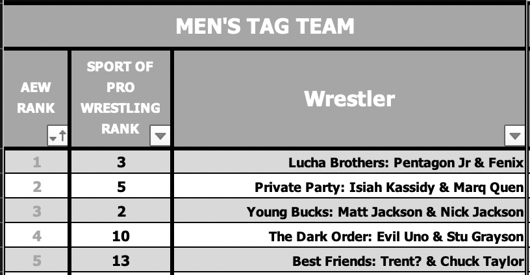Select the Sport of Pro Wrestling Rank header

[x=121, y=98]
